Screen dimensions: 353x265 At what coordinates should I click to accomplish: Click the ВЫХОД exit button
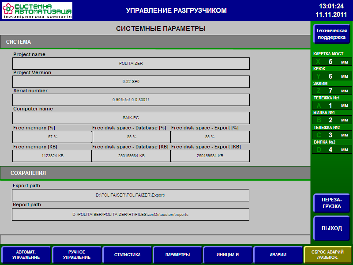tap(332, 228)
